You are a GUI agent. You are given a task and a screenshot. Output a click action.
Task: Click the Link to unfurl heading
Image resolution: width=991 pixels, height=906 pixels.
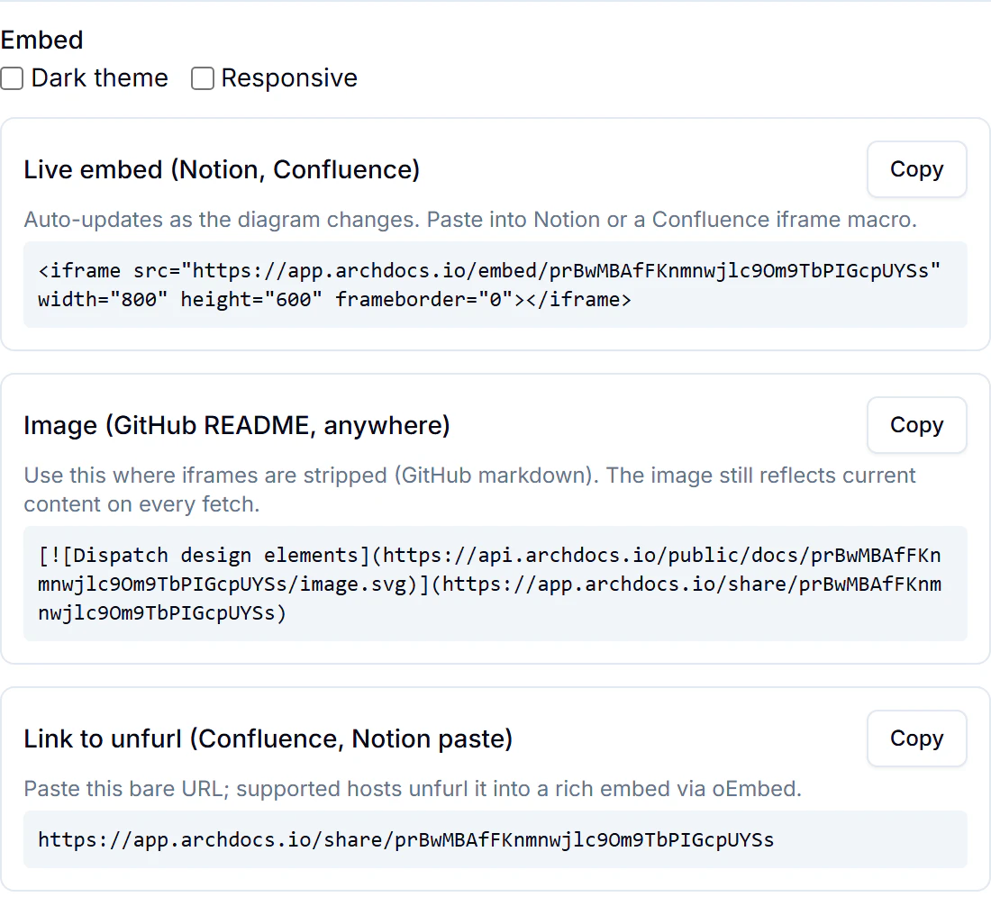pyautogui.click(x=268, y=738)
